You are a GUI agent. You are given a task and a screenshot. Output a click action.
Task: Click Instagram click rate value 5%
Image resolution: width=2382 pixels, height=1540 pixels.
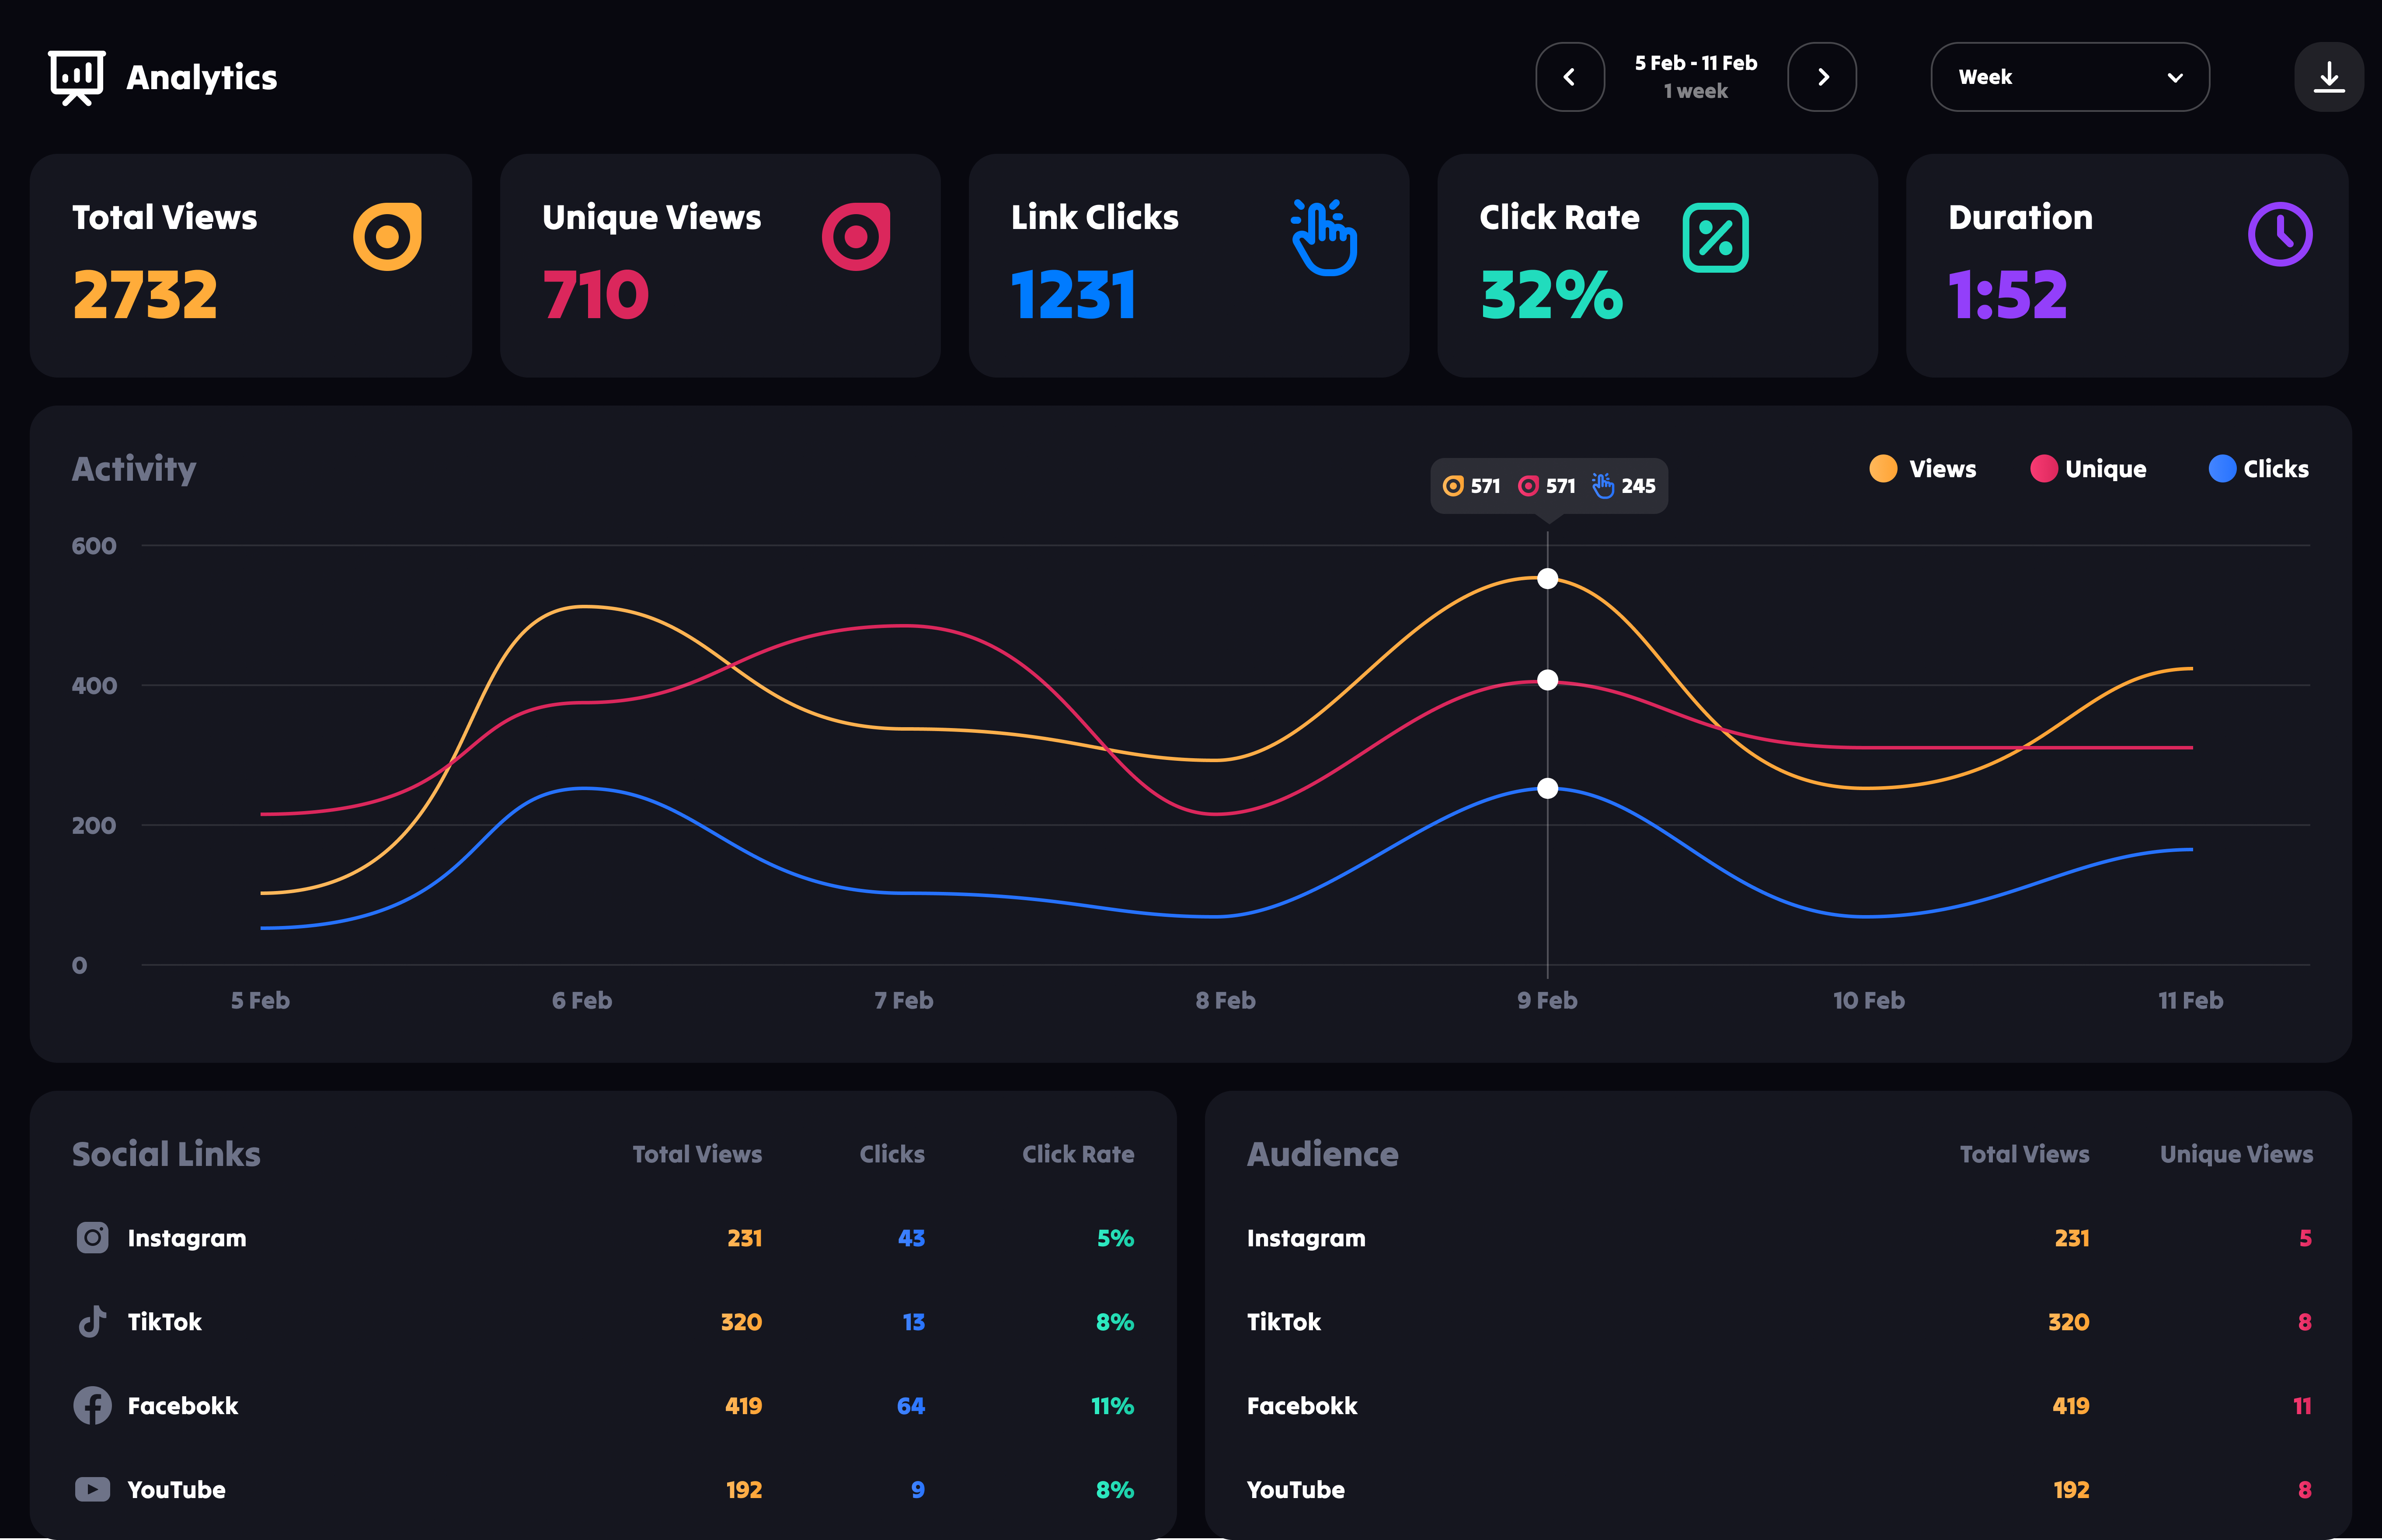pos(1115,1238)
